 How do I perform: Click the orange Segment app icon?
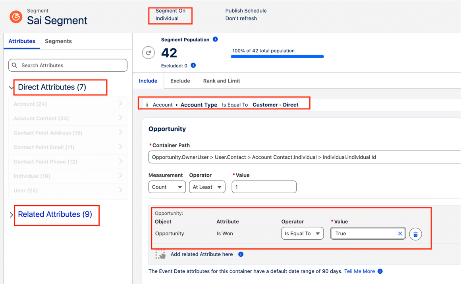pos(16,17)
